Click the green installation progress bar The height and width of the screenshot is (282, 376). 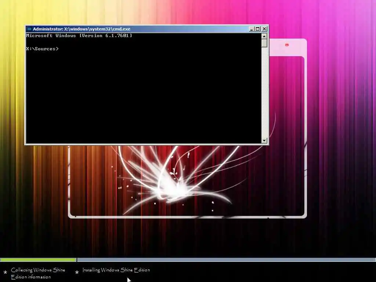tap(38, 260)
